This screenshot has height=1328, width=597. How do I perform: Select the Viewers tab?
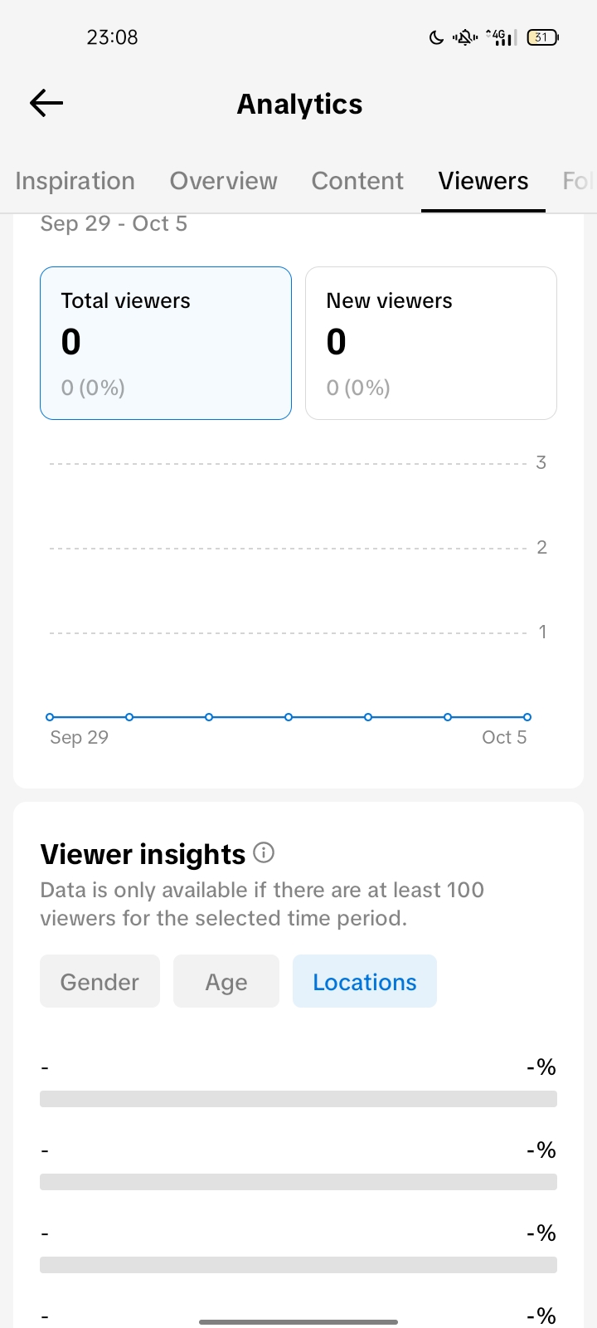[483, 181]
